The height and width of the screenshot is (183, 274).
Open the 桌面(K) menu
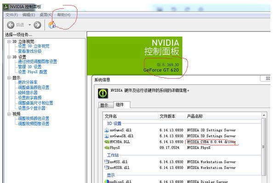click(x=46, y=15)
